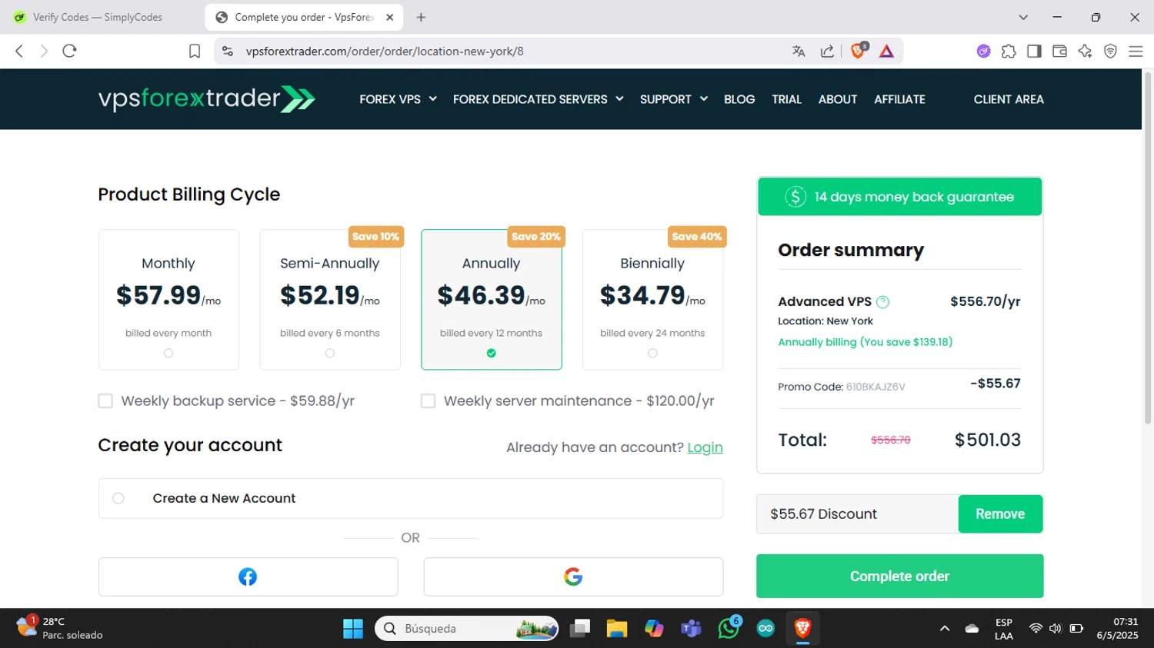Open site settings icon in address bar

click(x=228, y=51)
